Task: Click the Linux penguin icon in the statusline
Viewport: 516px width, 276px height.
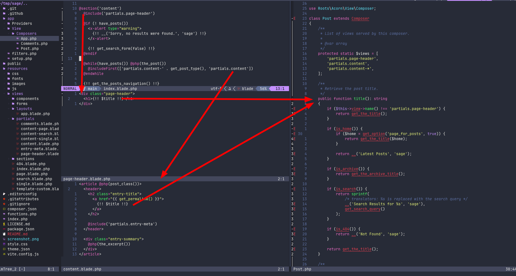Action: (x=230, y=89)
